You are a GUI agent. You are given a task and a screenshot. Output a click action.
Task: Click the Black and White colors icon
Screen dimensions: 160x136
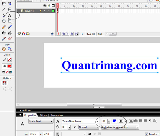[x=3, y=72]
